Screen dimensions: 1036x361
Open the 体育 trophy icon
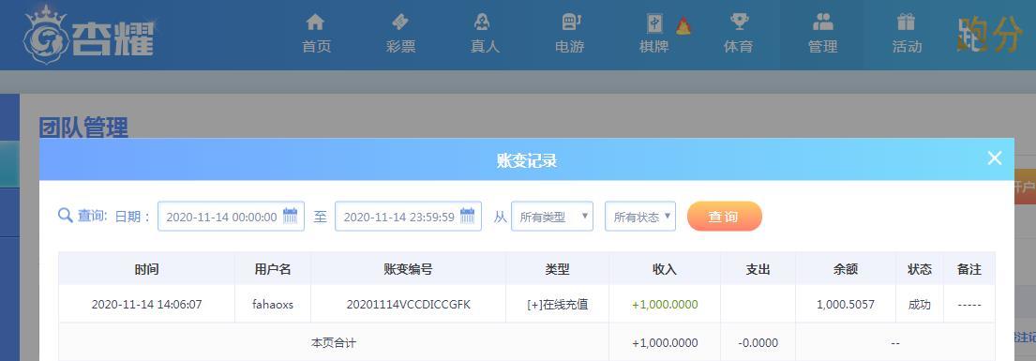tap(739, 23)
